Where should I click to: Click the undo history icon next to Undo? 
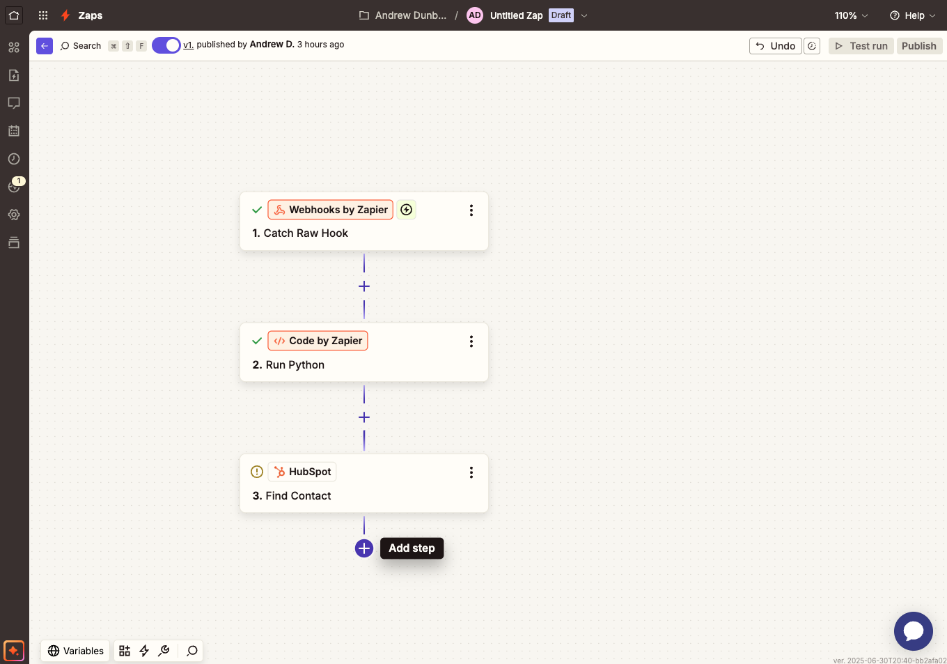812,46
